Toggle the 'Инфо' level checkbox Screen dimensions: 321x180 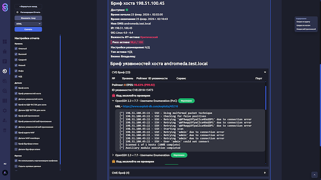pyautogui.click(x=16, y=71)
